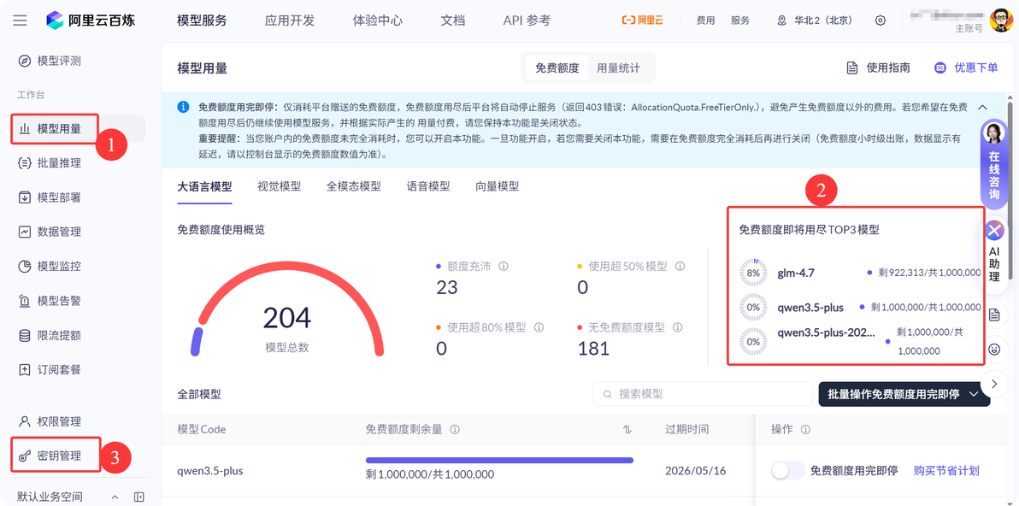Click the right-arrow circle button

click(994, 383)
